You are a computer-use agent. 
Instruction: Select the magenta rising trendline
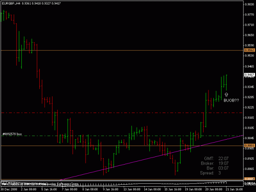coord(152,158)
